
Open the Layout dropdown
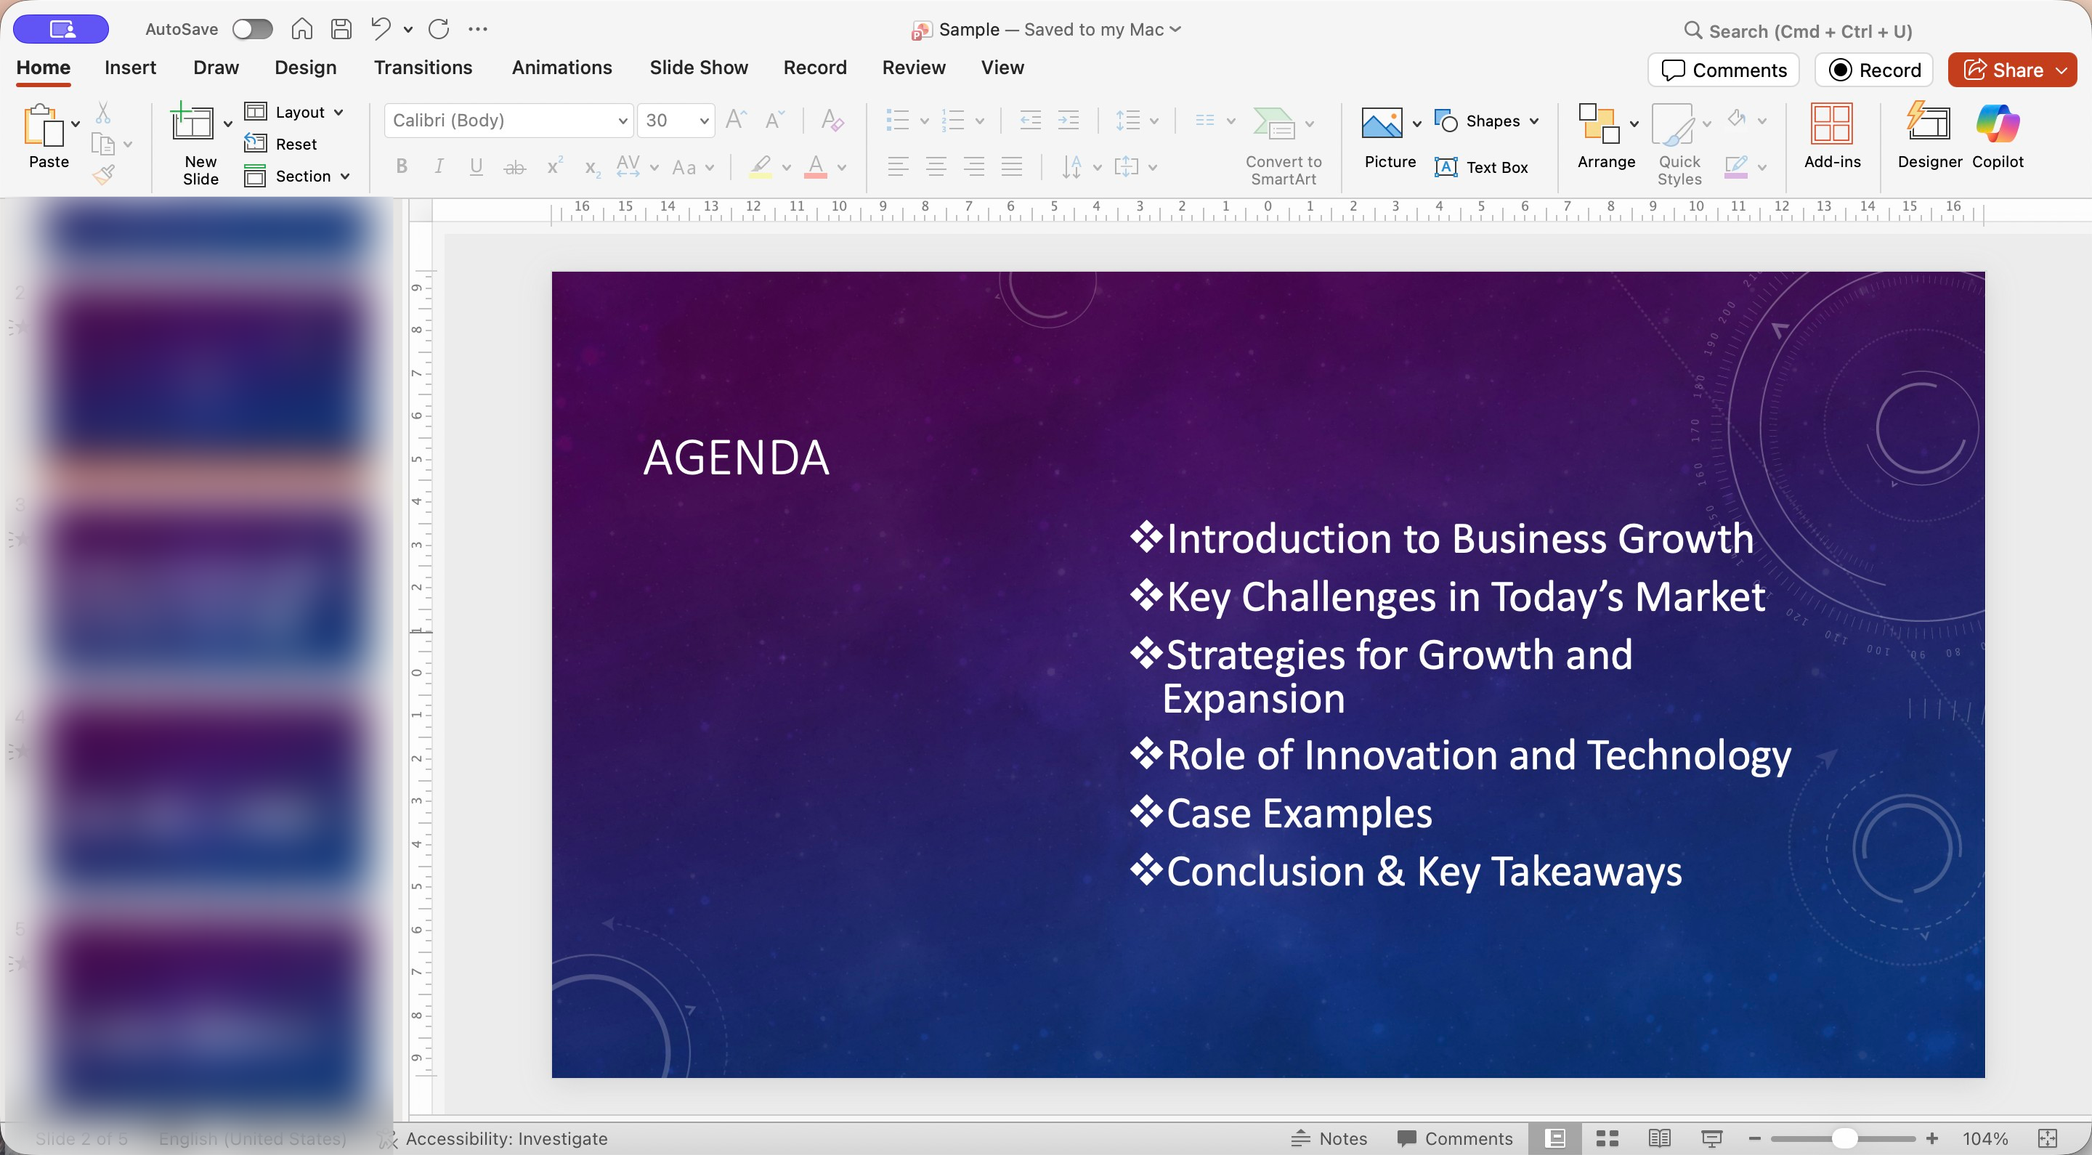click(x=295, y=112)
